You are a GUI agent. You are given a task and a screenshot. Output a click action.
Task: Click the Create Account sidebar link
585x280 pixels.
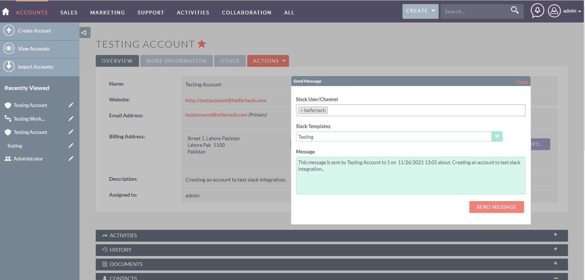(35, 31)
